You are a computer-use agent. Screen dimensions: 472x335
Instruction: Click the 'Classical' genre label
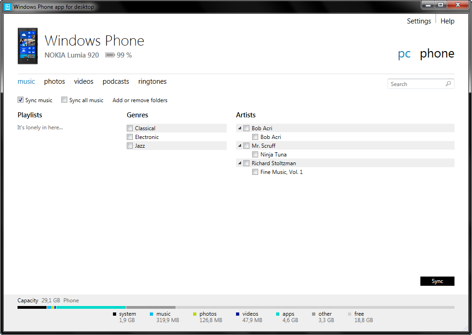point(145,128)
